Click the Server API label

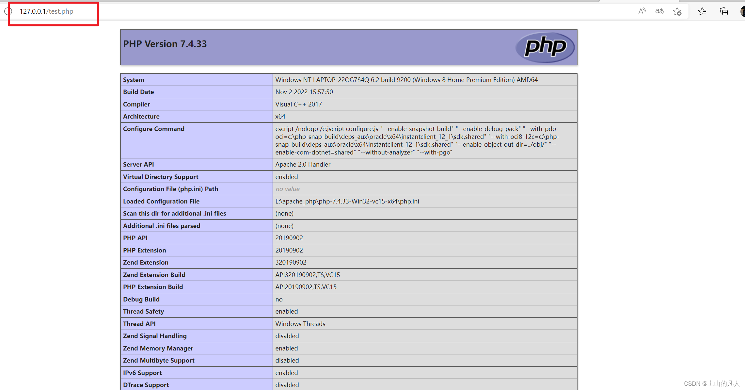138,164
